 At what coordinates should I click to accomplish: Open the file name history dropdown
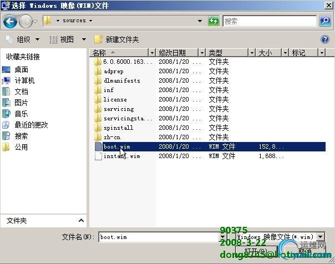click(222, 237)
